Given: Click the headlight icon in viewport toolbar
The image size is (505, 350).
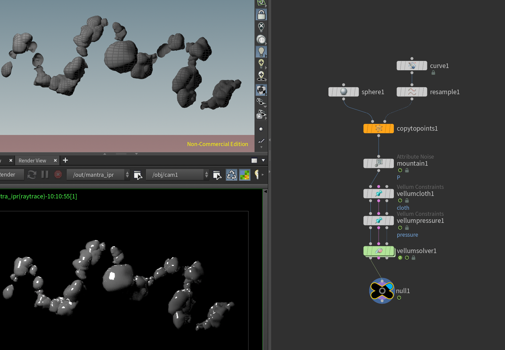Looking at the screenshot, I should tap(261, 40).
